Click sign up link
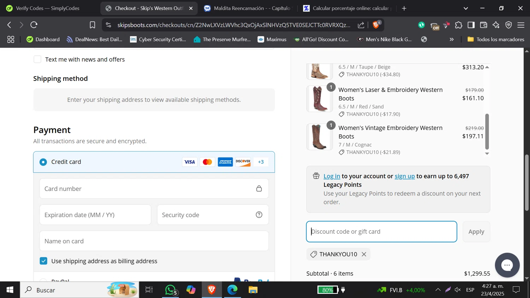530x298 pixels. [405, 176]
